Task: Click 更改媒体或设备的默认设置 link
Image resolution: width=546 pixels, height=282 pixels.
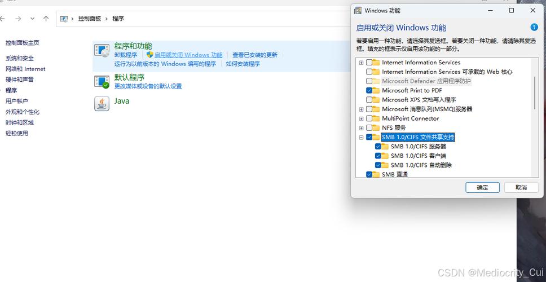Action: tap(148, 86)
